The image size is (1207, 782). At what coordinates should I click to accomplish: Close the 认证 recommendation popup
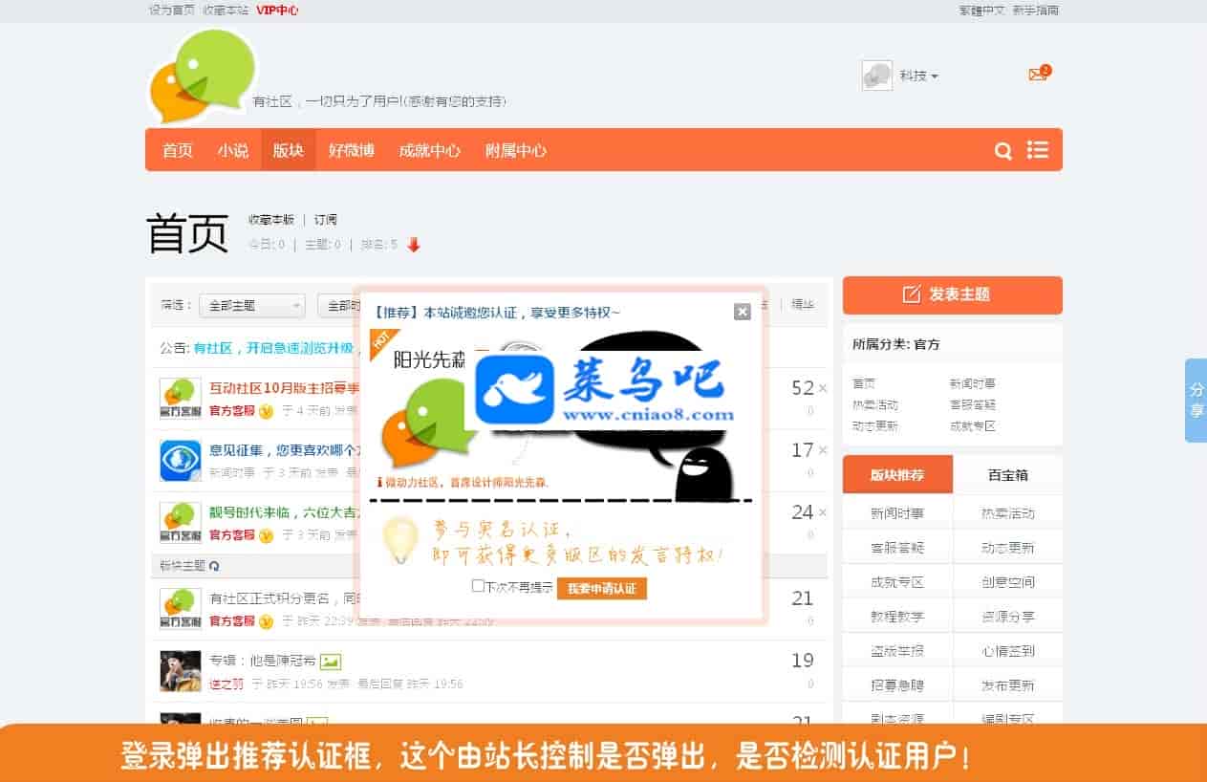742,312
